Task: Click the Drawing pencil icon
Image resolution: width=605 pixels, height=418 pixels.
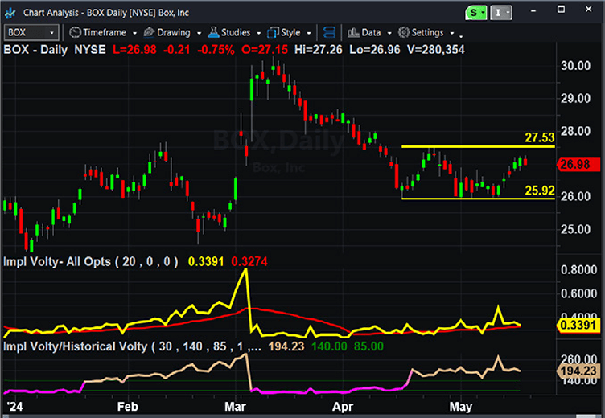Action: (149, 33)
